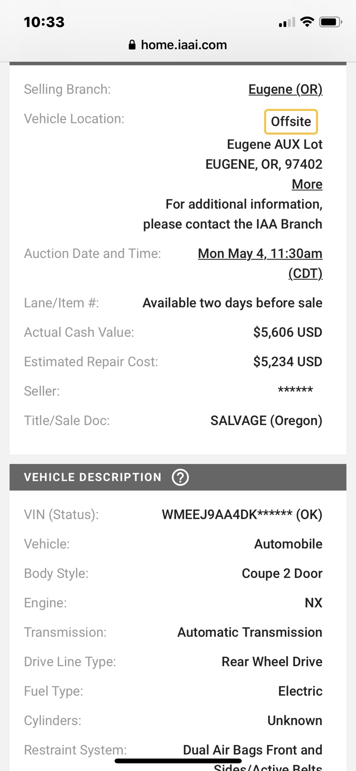Viewport: 356px width, 771px height.
Task: Tap the $5,234 USD estimated repair cost
Action: 288,361
